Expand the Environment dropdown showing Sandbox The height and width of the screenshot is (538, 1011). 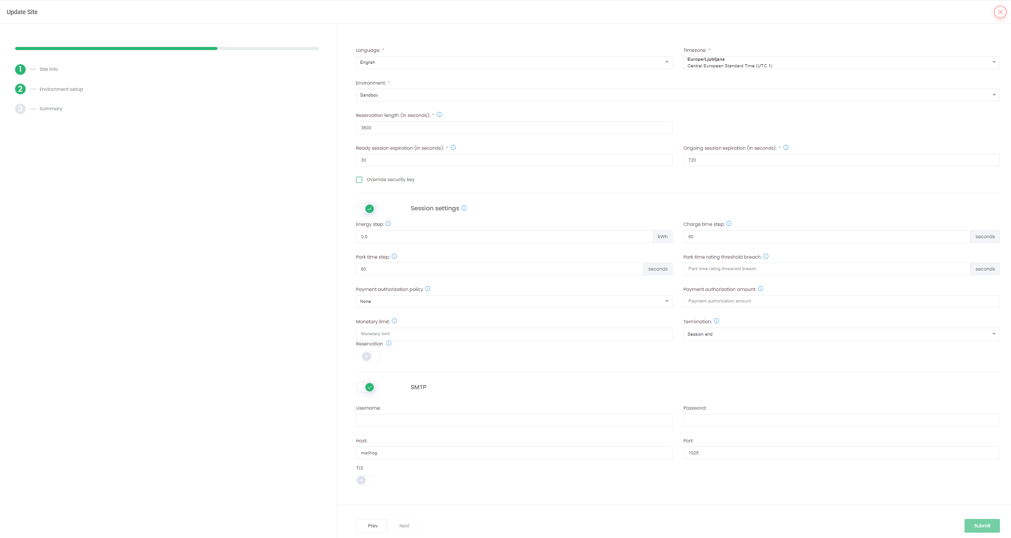[678, 95]
